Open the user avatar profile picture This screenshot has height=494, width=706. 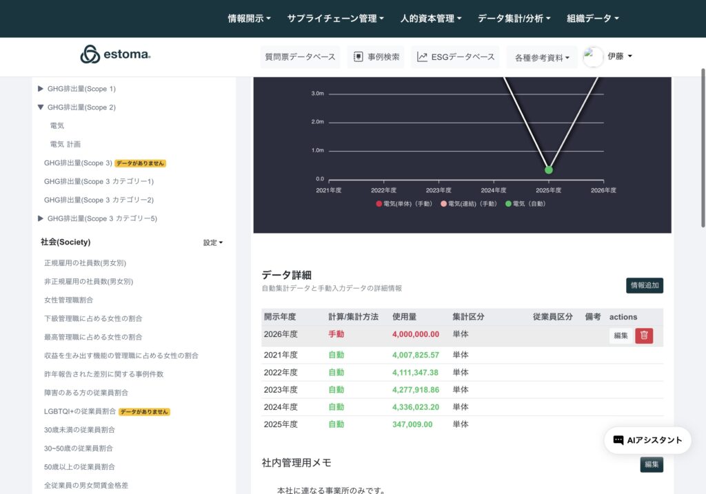(593, 57)
